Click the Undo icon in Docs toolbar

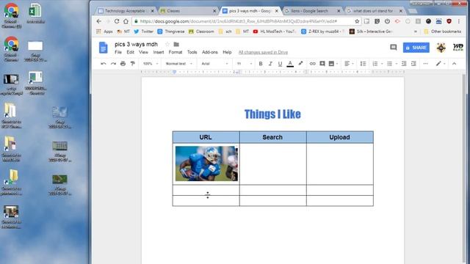coord(104,64)
